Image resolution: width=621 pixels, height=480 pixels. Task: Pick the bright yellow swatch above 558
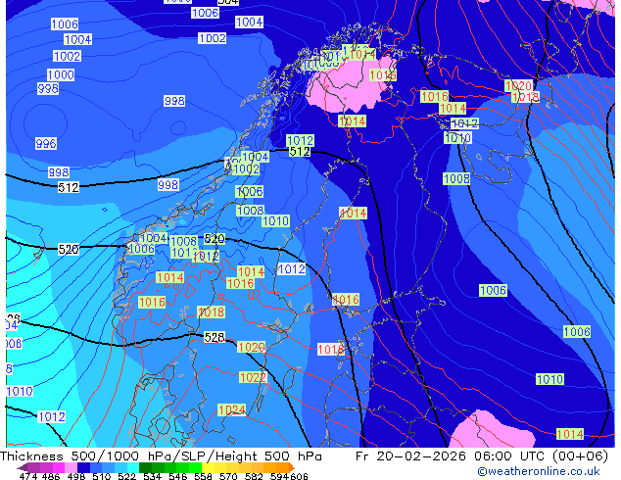[208, 467]
